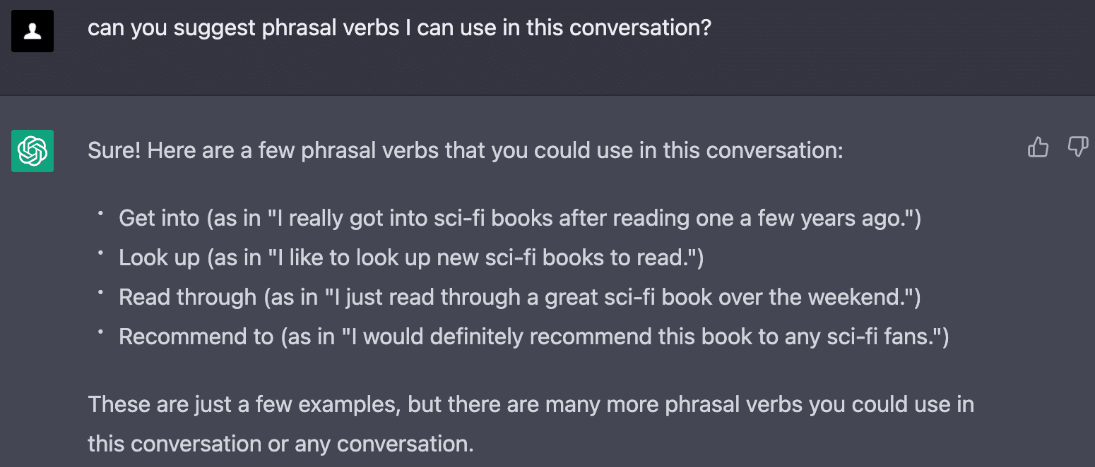Click the "These are just a few examples" line
The width and height of the screenshot is (1095, 467).
point(531,405)
